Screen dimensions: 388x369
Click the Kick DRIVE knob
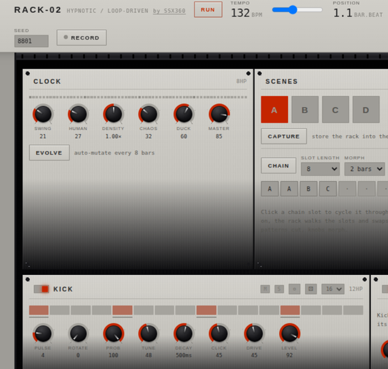pyautogui.click(x=255, y=334)
